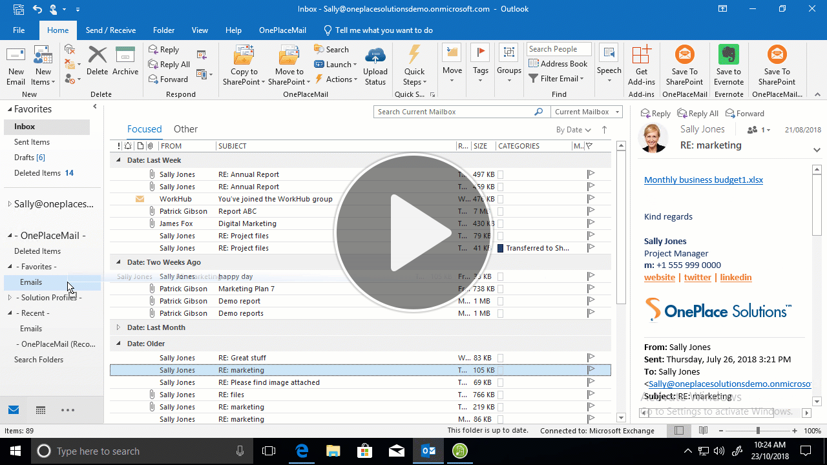This screenshot has width=827, height=465.
Task: Toggle the Transferred to SharePoint category checkbox
Action: click(x=501, y=247)
